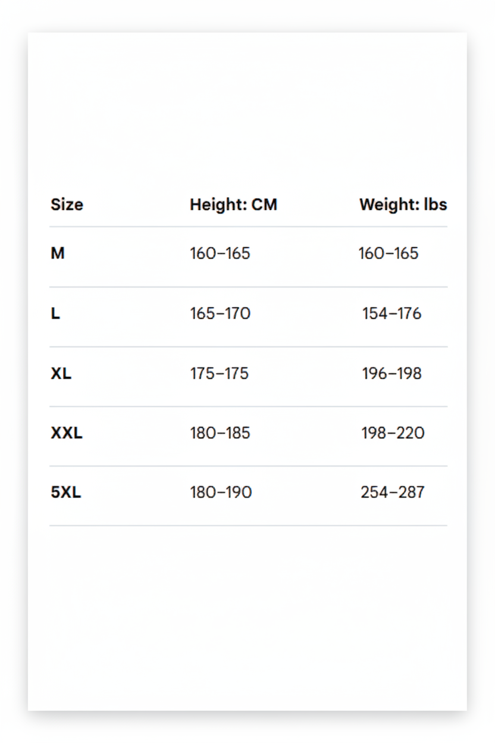Select the XXL size row label

tap(67, 433)
